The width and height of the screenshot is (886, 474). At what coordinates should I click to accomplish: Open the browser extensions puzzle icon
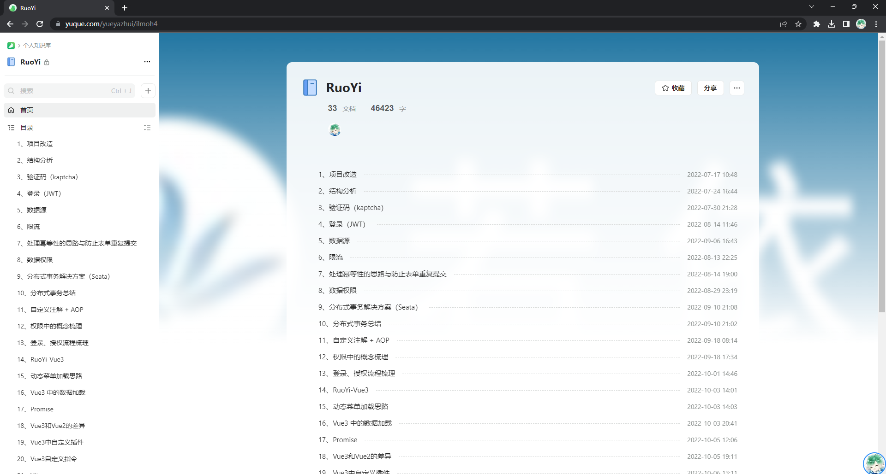pyautogui.click(x=817, y=24)
